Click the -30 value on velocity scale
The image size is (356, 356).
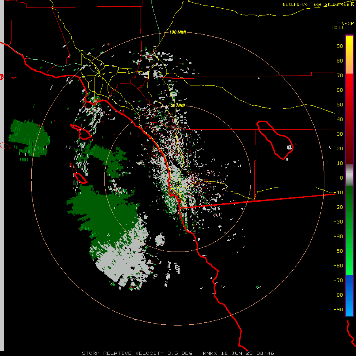338,222
